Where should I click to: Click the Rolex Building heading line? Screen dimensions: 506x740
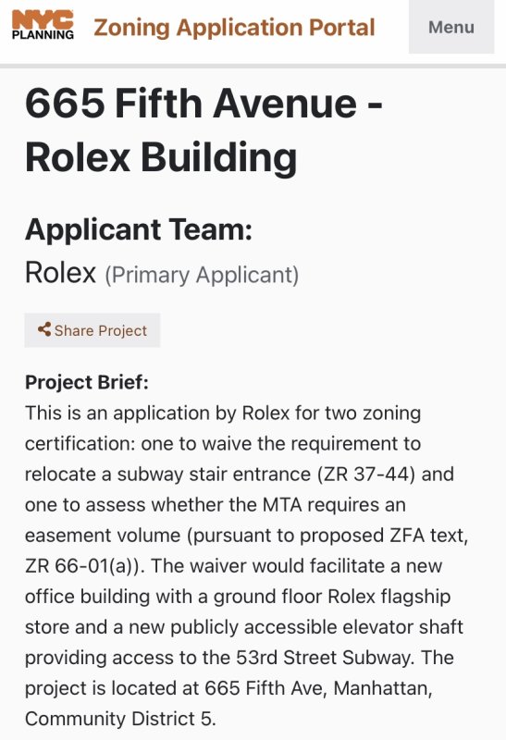[x=161, y=157]
